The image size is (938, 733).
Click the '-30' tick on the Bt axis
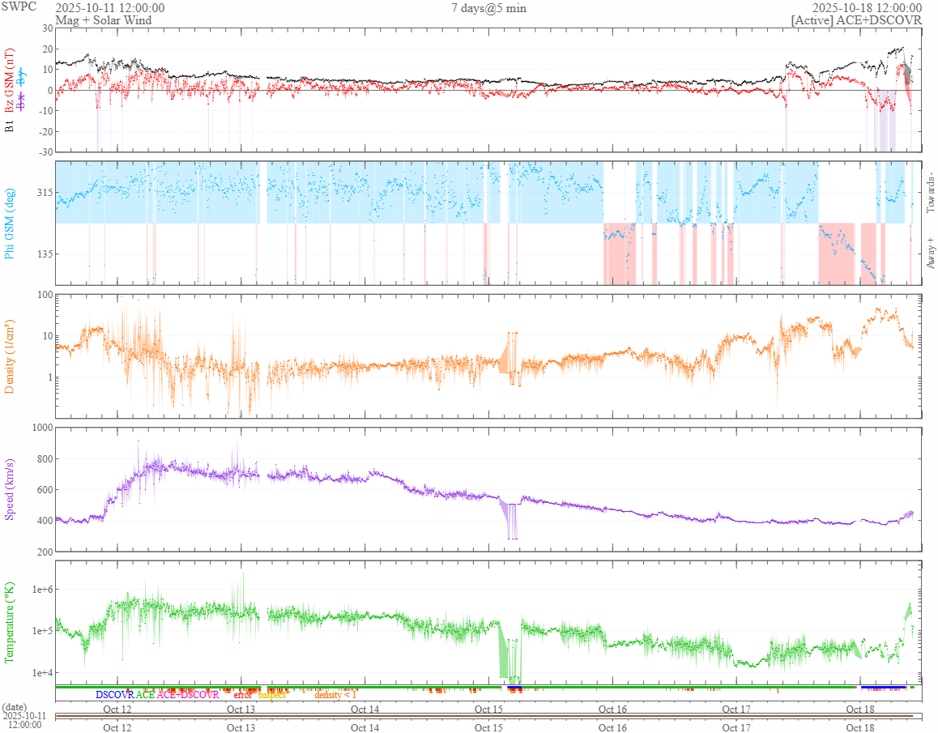(45, 152)
